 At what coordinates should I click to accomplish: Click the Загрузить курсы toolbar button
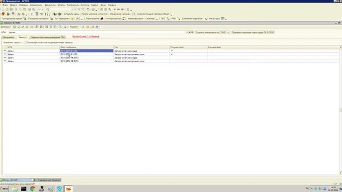(72, 14)
